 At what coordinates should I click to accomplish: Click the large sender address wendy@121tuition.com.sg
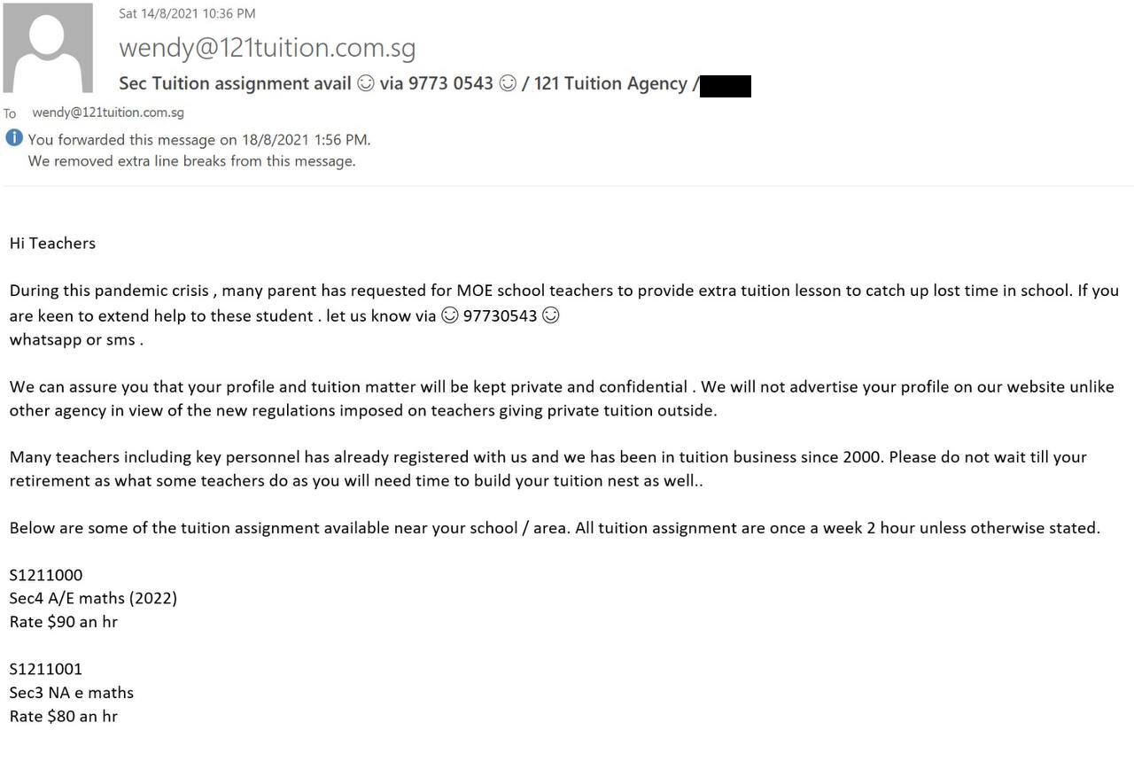coord(268,47)
